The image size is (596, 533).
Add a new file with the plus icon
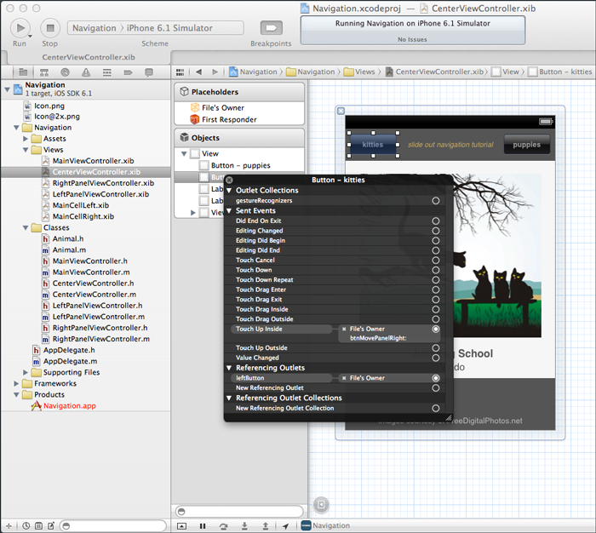coord(9,526)
